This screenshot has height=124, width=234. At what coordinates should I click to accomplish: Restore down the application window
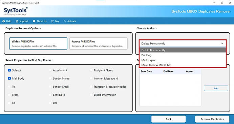coord(222,3)
